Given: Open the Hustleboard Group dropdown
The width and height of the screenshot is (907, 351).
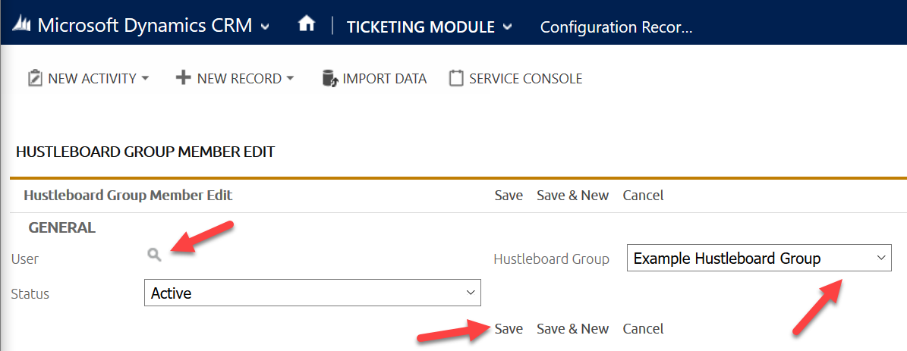Looking at the screenshot, I should pyautogui.click(x=759, y=258).
